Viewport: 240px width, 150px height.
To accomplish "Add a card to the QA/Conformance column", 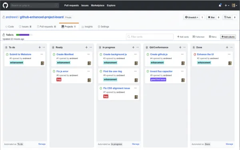I will click(180, 47).
